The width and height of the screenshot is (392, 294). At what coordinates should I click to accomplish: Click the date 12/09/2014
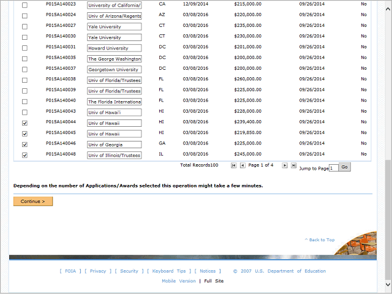(195, 4)
